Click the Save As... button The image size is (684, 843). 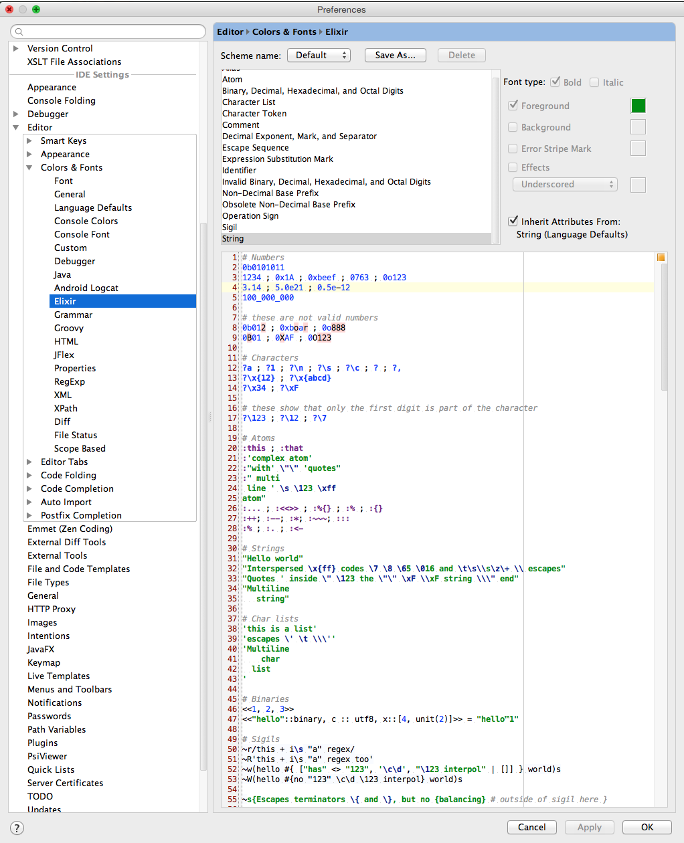[x=395, y=56]
